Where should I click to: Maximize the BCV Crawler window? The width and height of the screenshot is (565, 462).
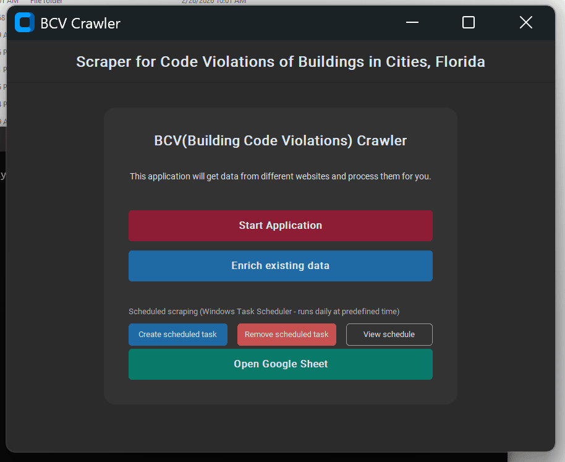(x=469, y=23)
